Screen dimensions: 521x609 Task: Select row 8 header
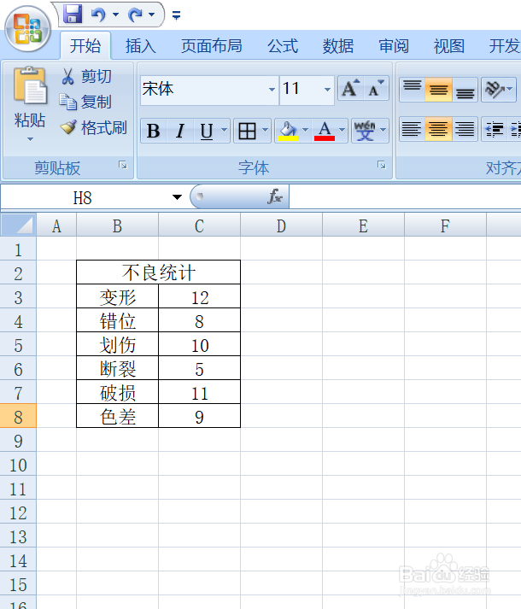point(18,416)
